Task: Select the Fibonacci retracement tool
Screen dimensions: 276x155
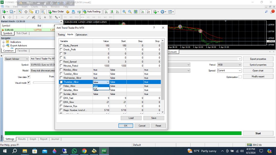Action: pos(39,17)
